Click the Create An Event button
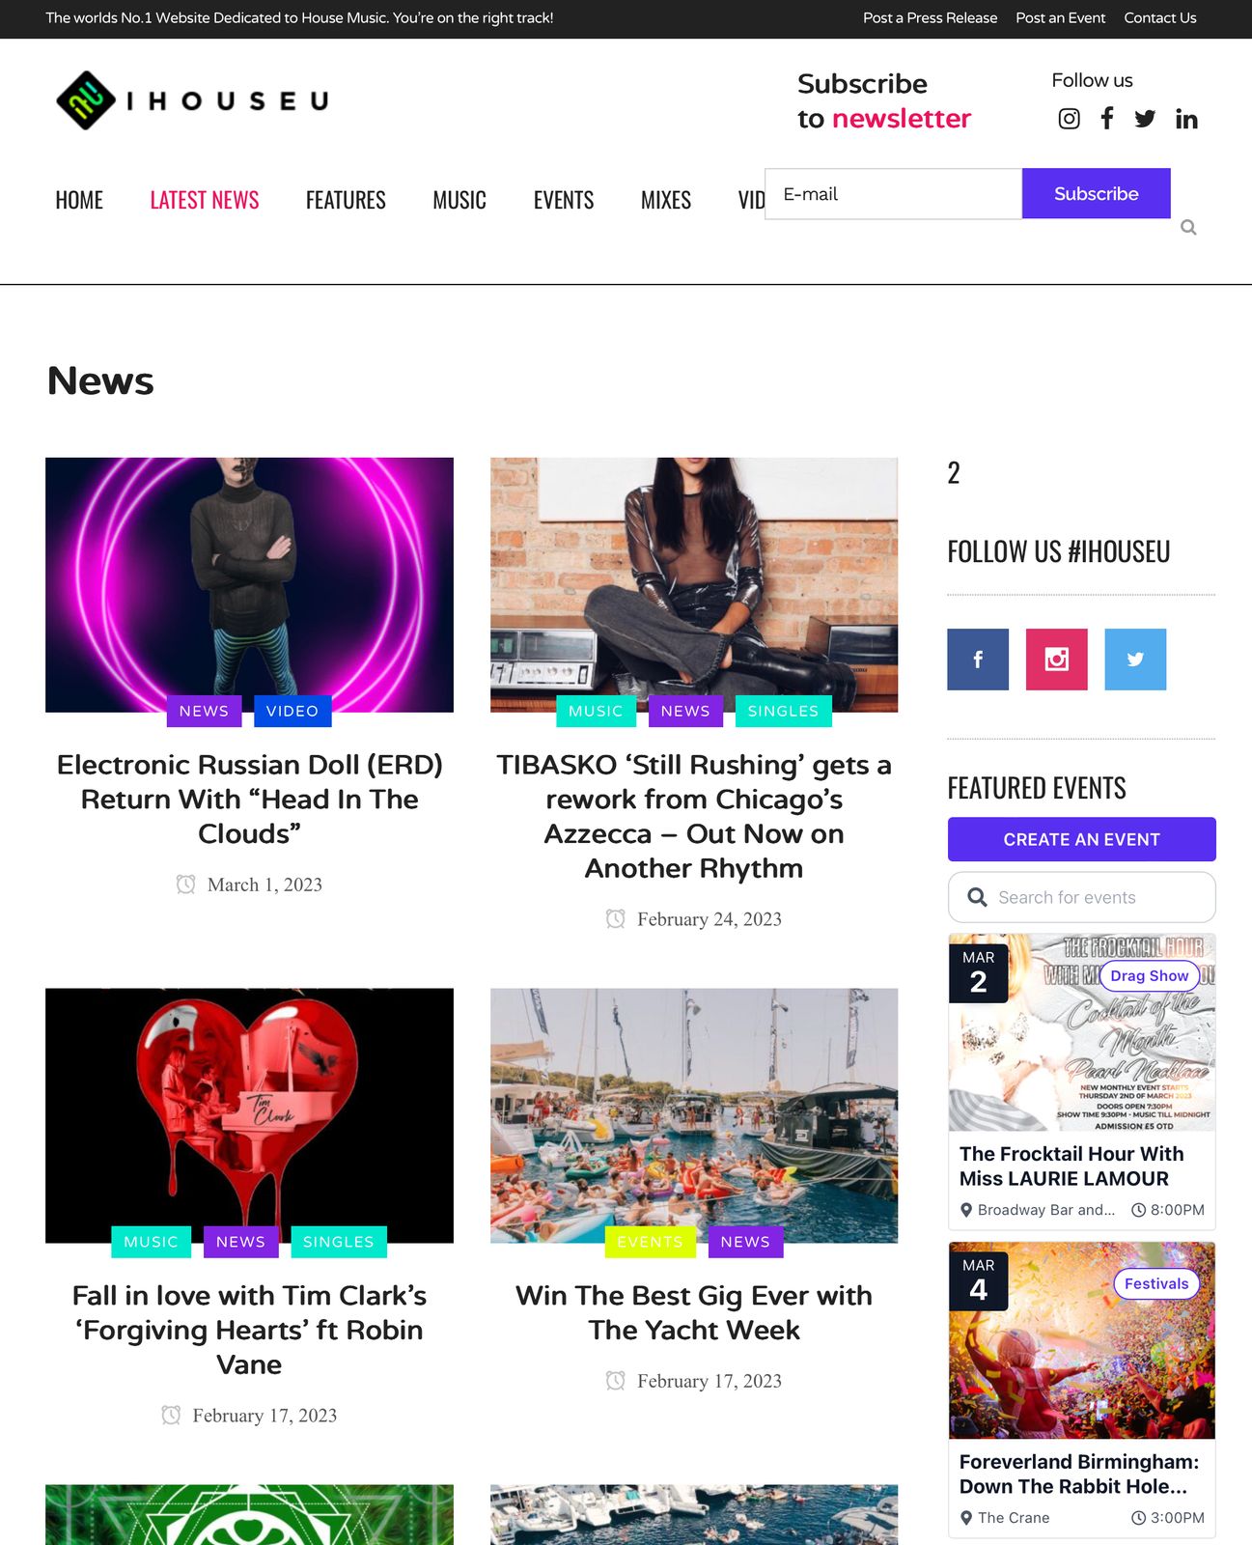 pos(1081,839)
